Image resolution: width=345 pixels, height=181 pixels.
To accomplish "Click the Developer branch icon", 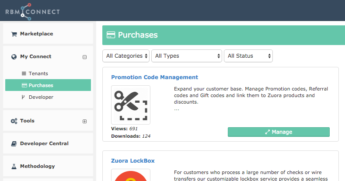I will [23, 97].
